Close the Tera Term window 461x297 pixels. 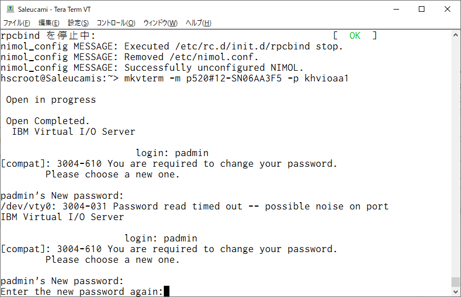tap(447, 10)
